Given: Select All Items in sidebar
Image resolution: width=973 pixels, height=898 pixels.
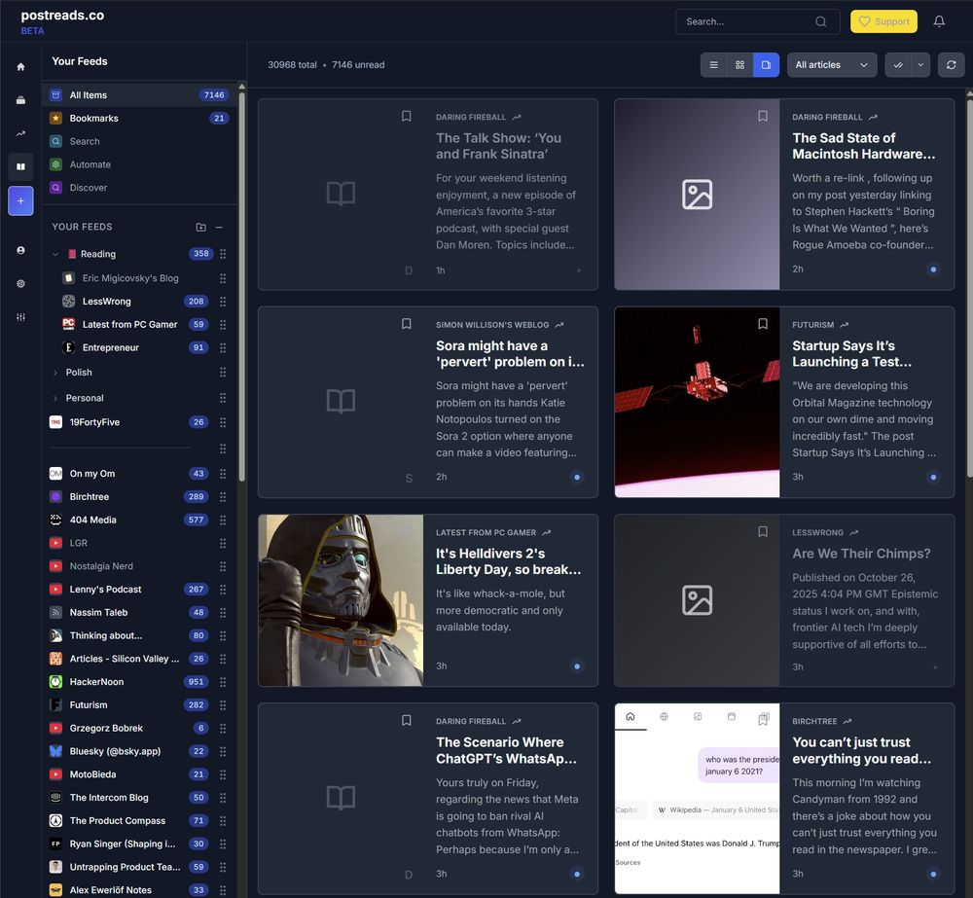Looking at the screenshot, I should [139, 95].
